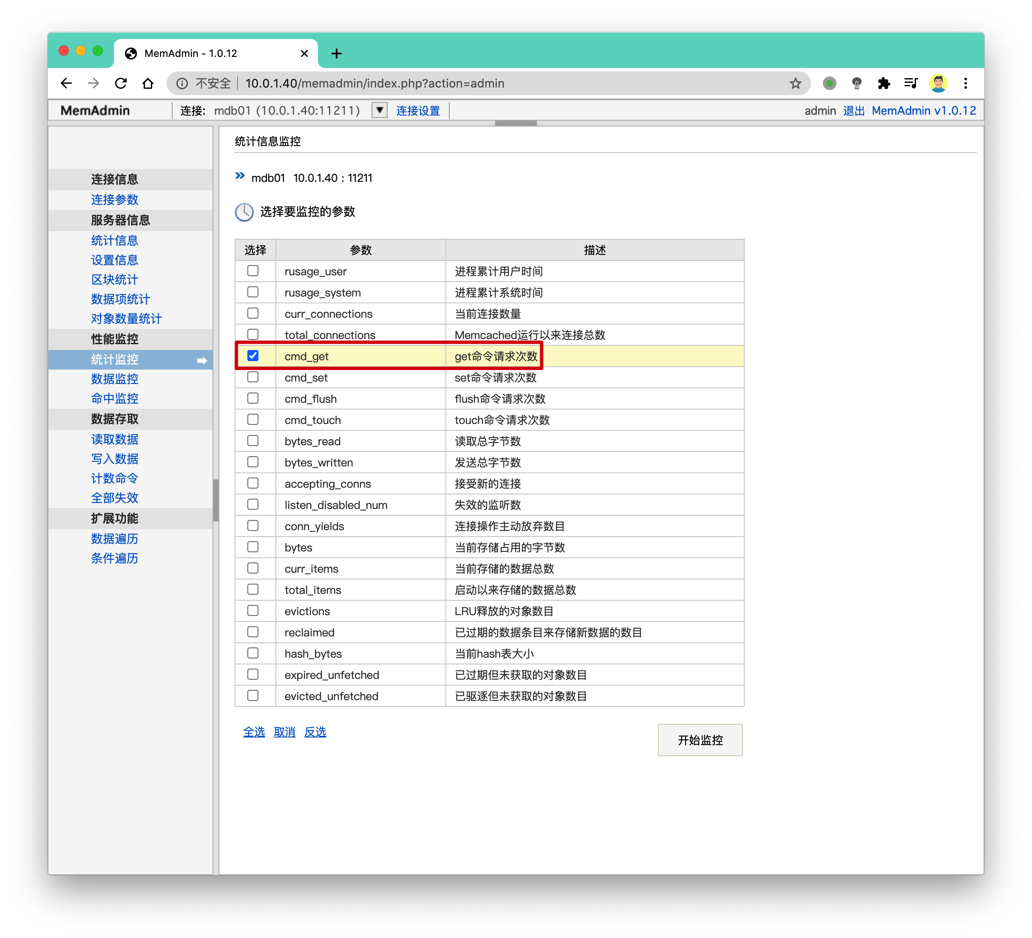Viewport: 1032px width, 938px height.
Task: Open the browser home page icon
Action: click(x=148, y=83)
